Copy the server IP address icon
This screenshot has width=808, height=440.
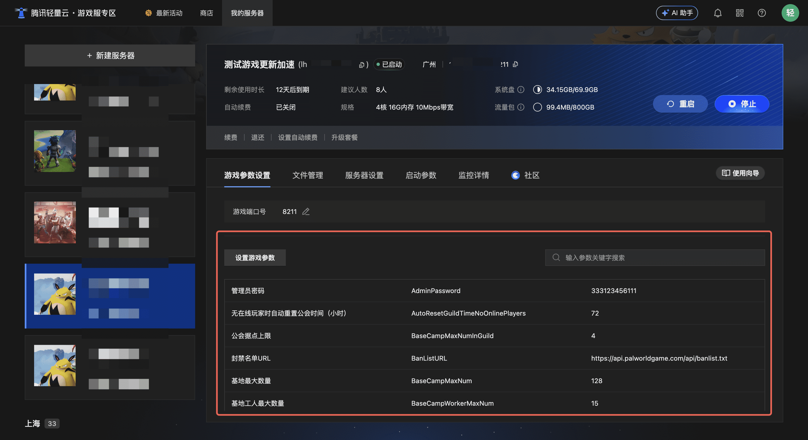(515, 64)
